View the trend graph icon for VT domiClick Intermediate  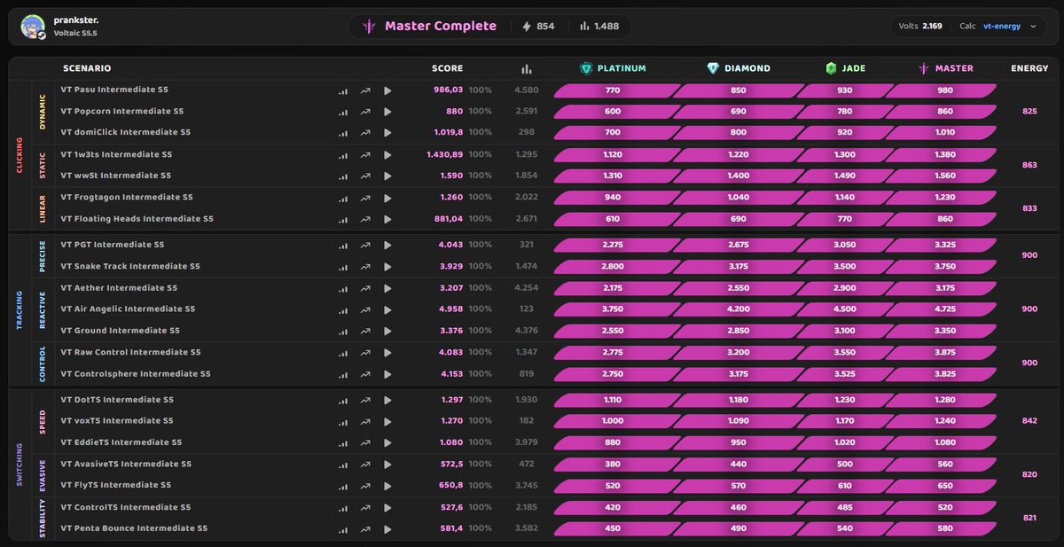pos(365,133)
